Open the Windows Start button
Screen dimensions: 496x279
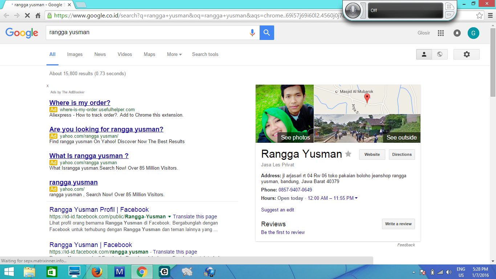9,272
